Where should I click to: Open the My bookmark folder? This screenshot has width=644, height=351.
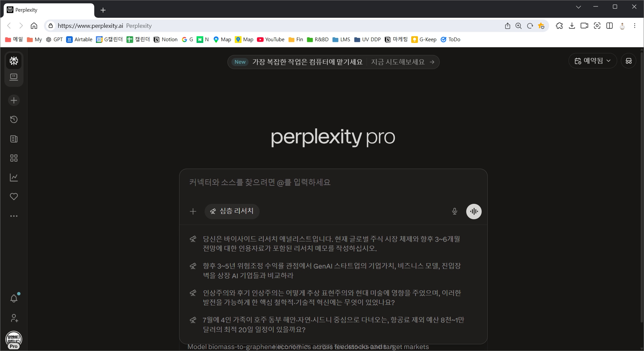coord(34,40)
